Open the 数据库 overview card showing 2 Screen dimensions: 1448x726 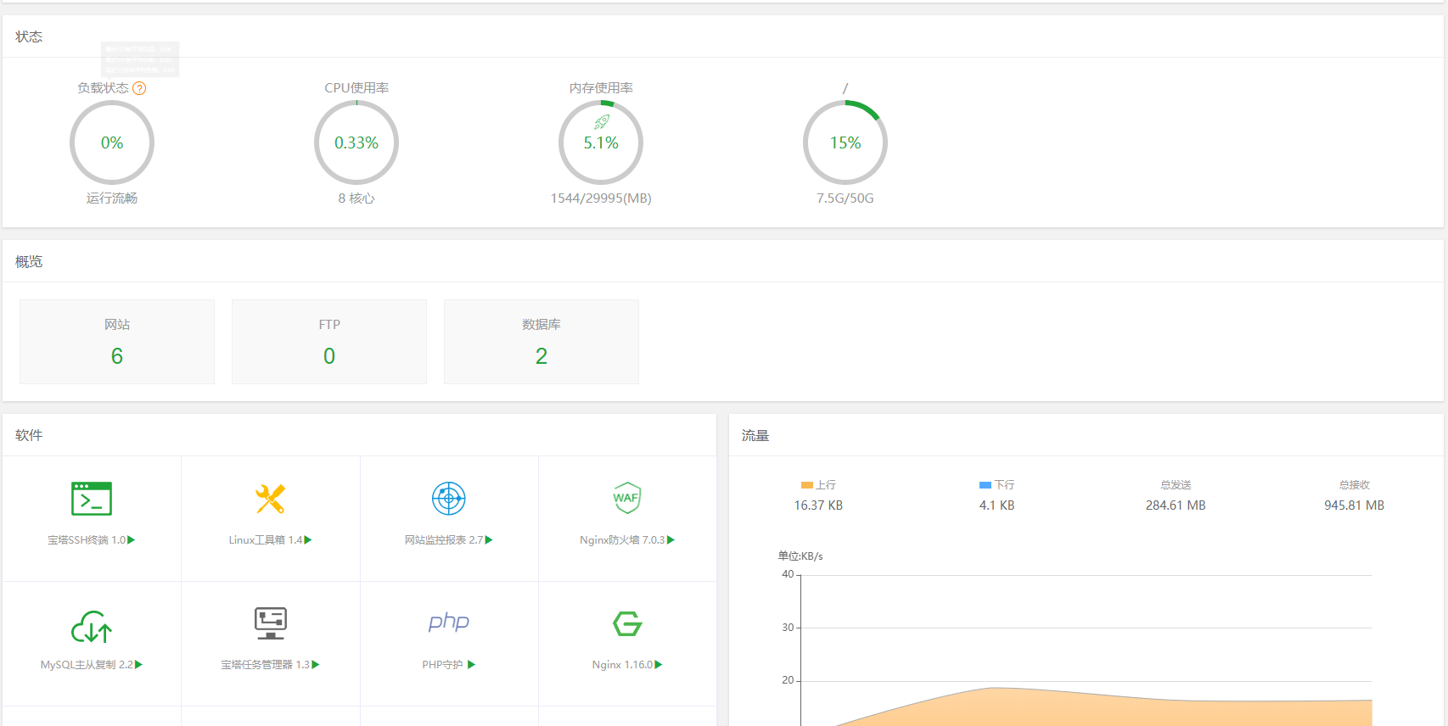pyautogui.click(x=542, y=342)
